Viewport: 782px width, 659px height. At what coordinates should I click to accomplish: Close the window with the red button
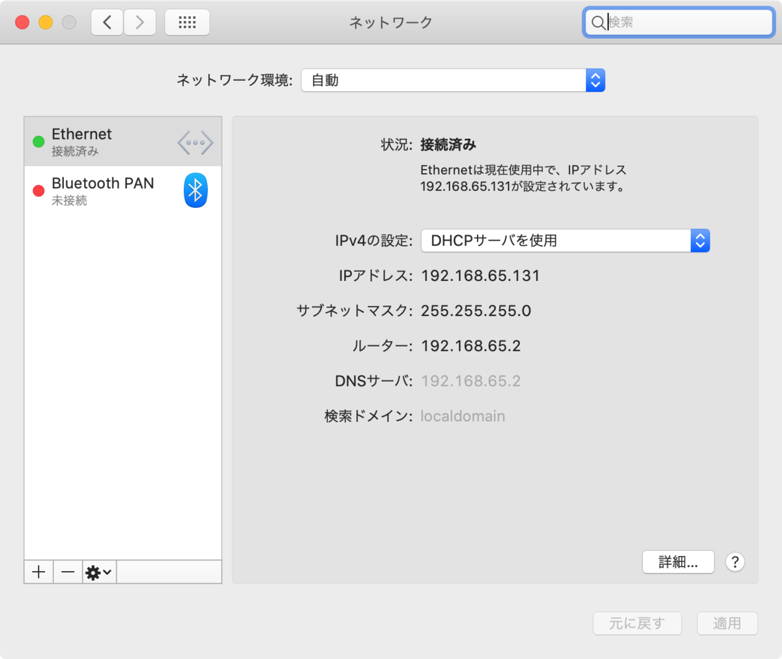pos(22,22)
